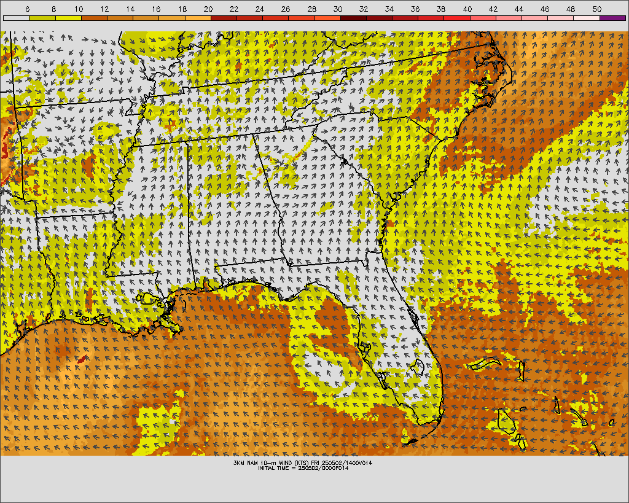Select the legend swatch between 14 and 16
This screenshot has height=503, width=629.
pyautogui.click(x=146, y=18)
